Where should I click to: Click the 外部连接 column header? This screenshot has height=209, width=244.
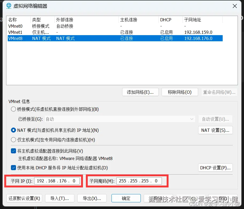click(86, 20)
